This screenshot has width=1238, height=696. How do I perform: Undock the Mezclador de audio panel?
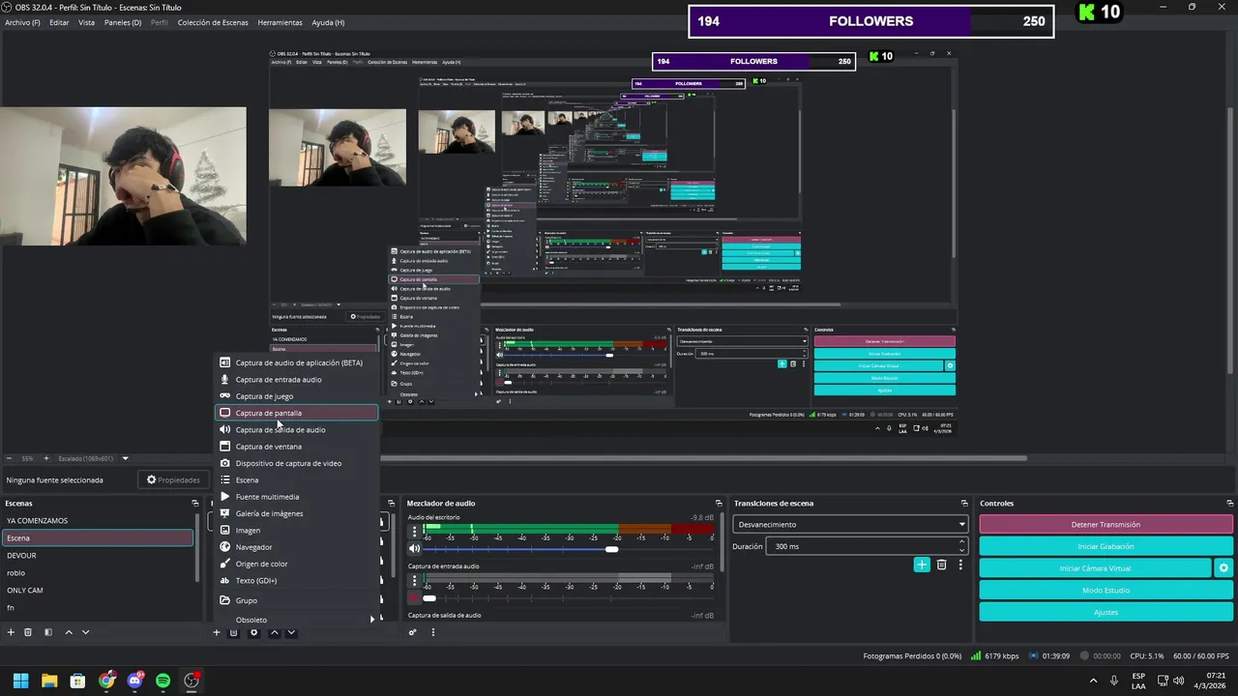pos(719,504)
